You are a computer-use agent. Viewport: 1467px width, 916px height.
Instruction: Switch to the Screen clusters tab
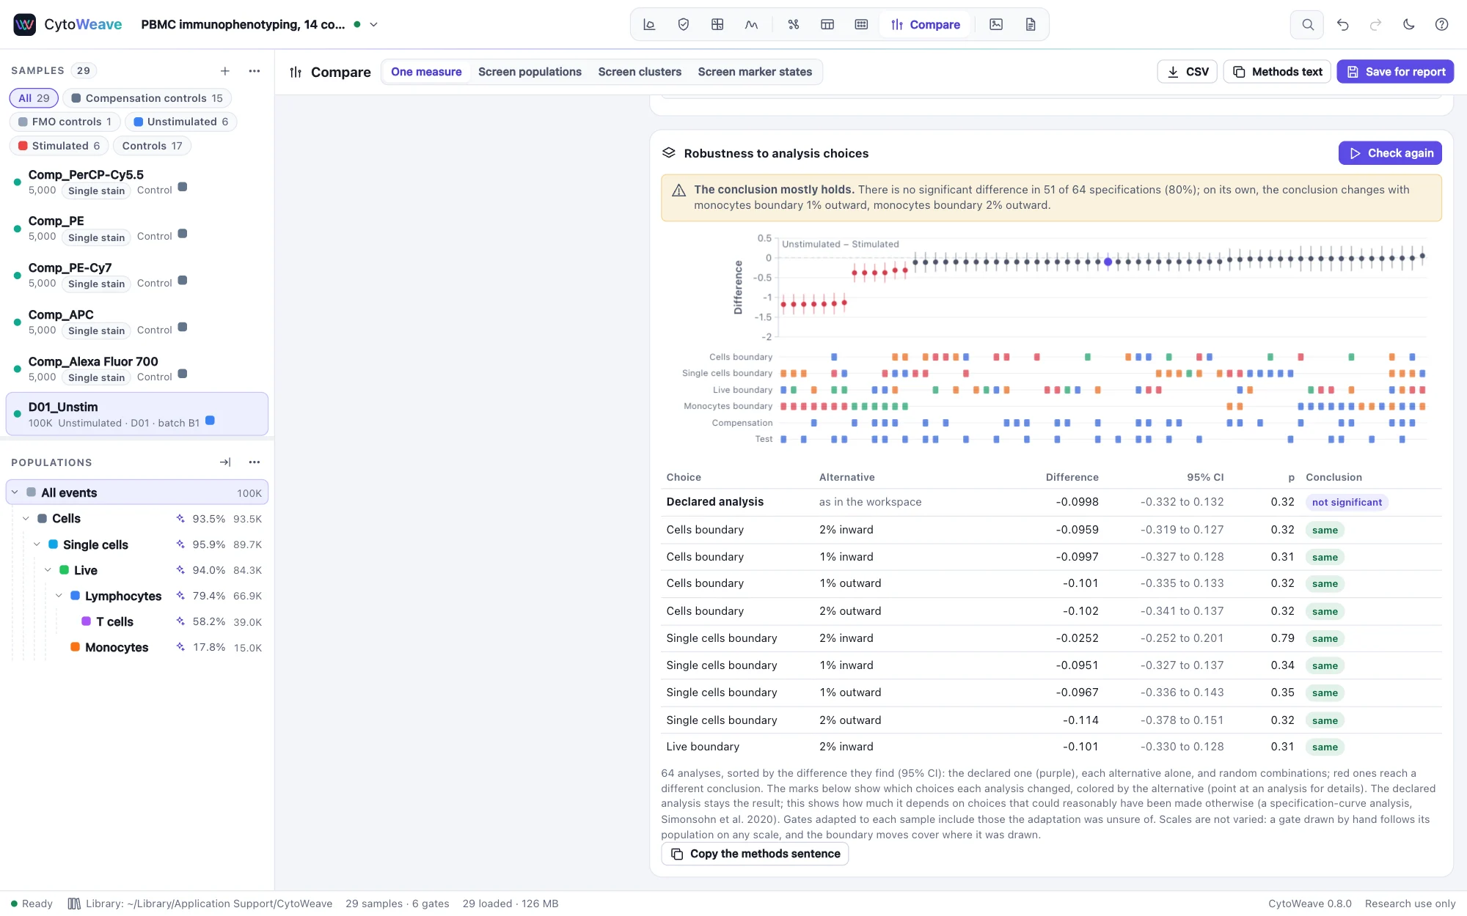[x=640, y=72]
